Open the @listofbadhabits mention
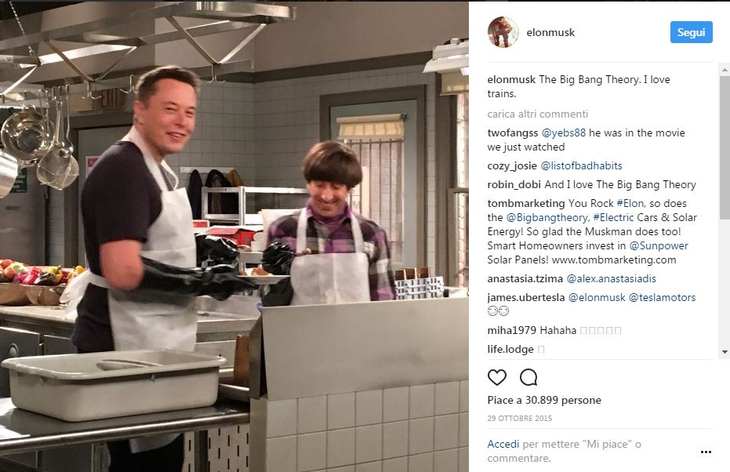This screenshot has height=472, width=730. click(581, 165)
